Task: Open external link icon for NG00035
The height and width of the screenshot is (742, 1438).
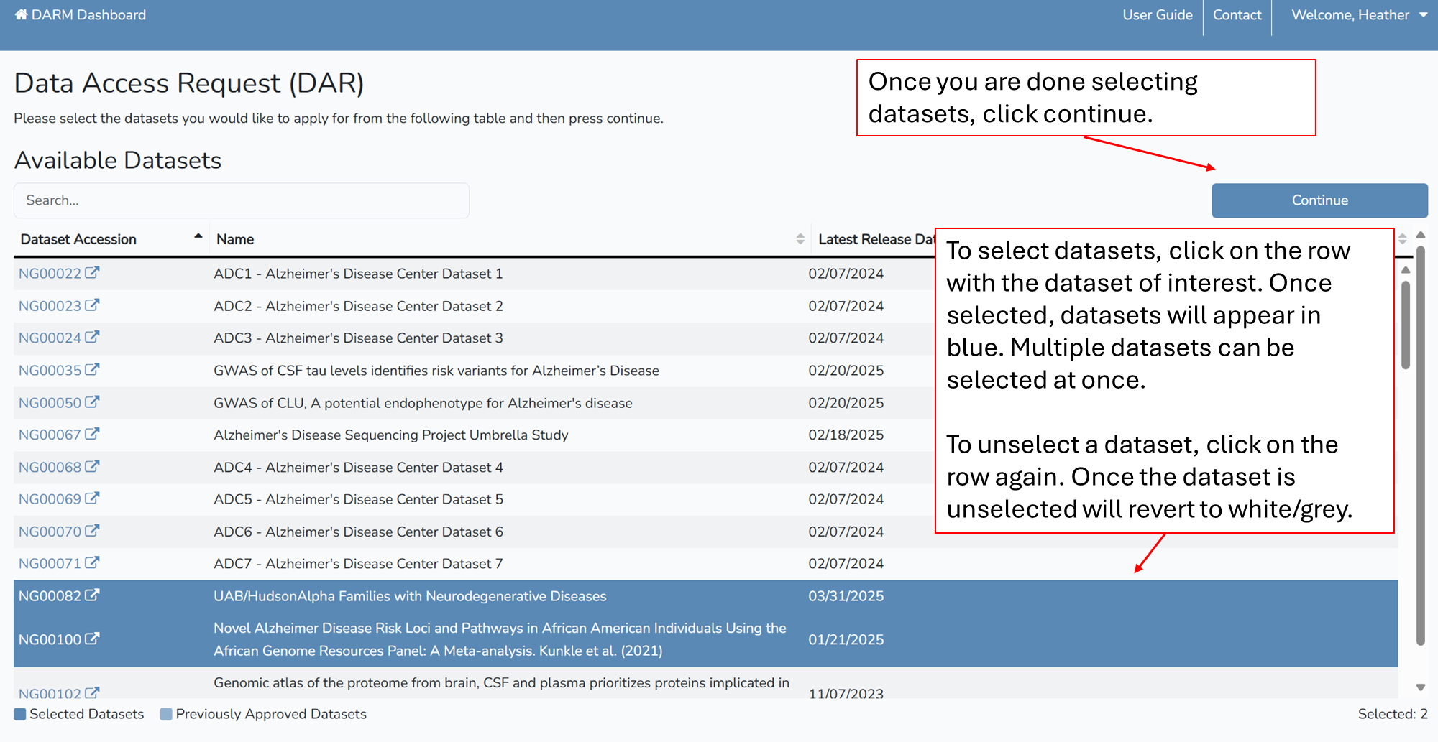Action: pyautogui.click(x=92, y=370)
